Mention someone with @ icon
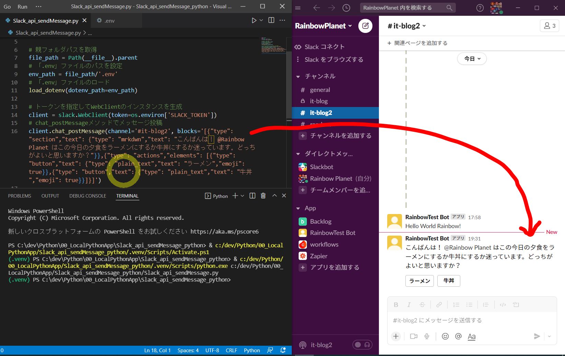Image resolution: width=565 pixels, height=356 pixels. [x=458, y=336]
